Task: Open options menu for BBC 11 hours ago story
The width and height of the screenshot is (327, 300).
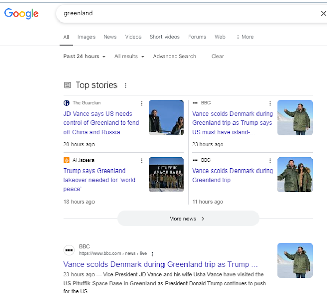Action: [x=270, y=161]
